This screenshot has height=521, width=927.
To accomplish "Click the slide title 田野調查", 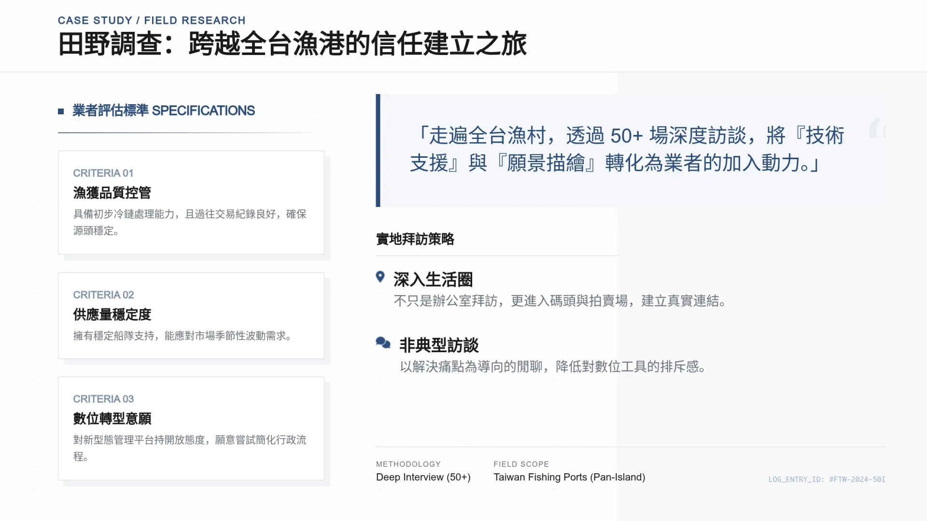I will pyautogui.click(x=292, y=44).
